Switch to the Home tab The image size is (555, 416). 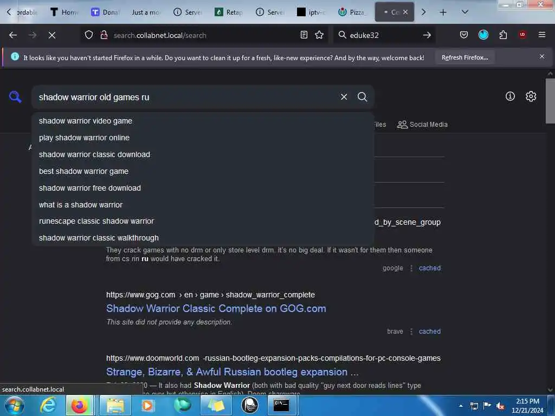[x=64, y=12]
